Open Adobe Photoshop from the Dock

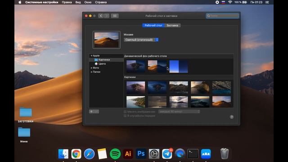point(141,154)
